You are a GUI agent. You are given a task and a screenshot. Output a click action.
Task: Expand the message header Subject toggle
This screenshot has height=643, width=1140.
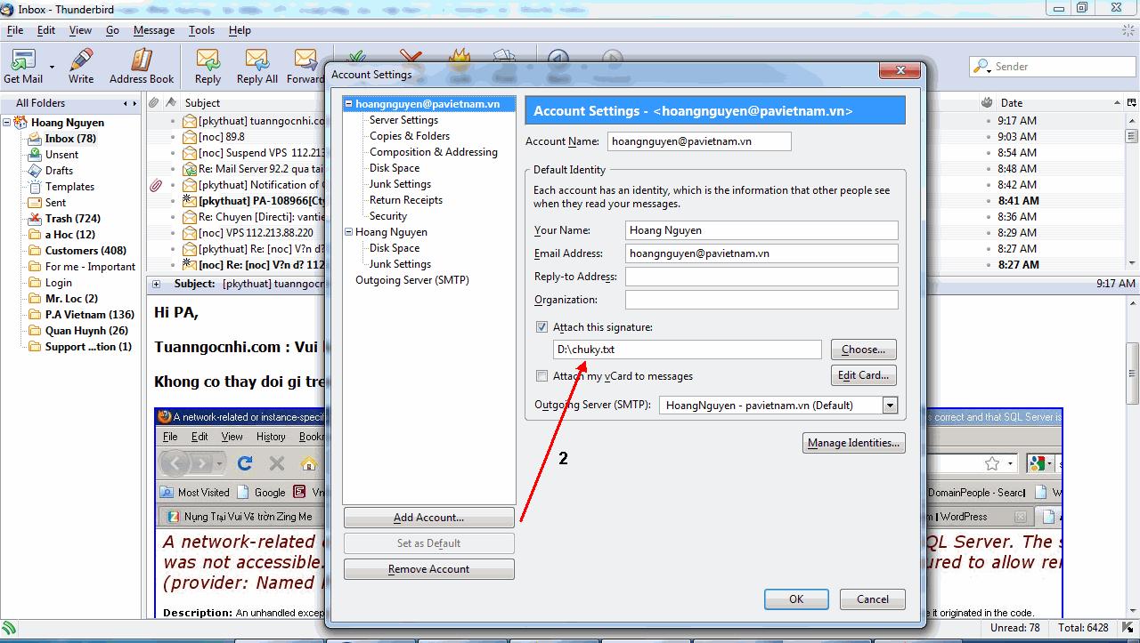156,284
